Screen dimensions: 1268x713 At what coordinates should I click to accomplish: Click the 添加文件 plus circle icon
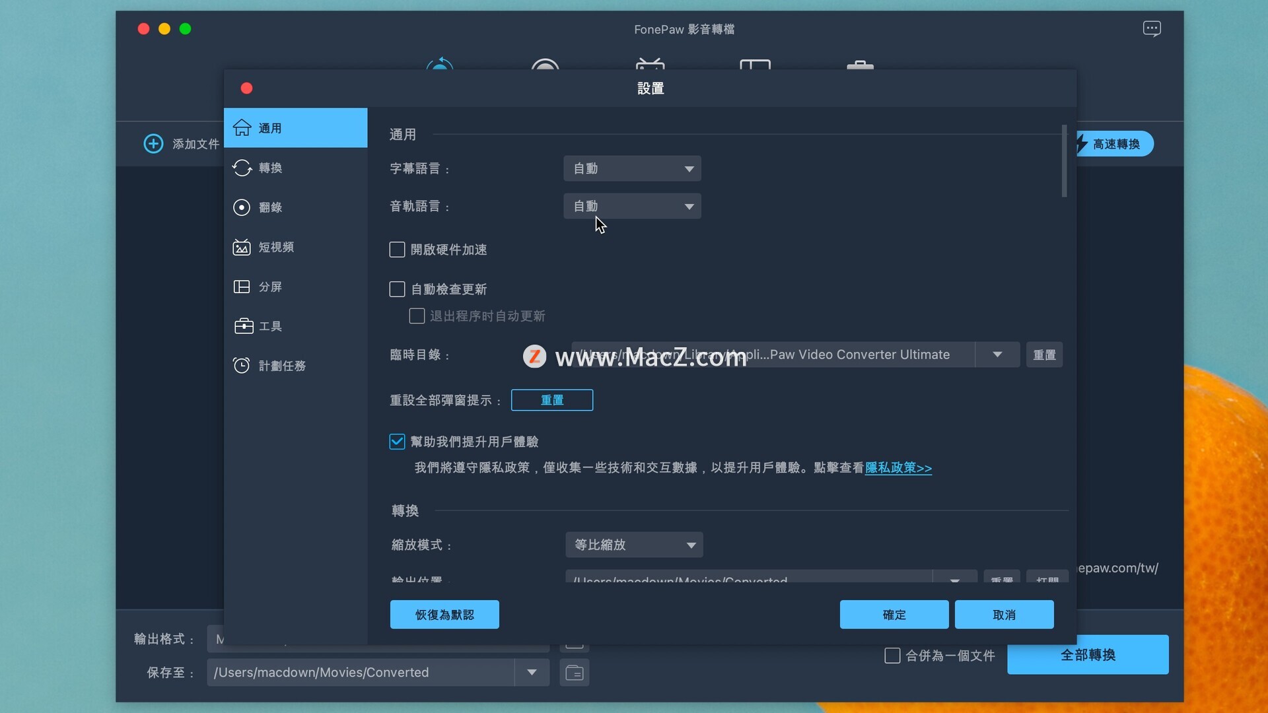point(153,144)
